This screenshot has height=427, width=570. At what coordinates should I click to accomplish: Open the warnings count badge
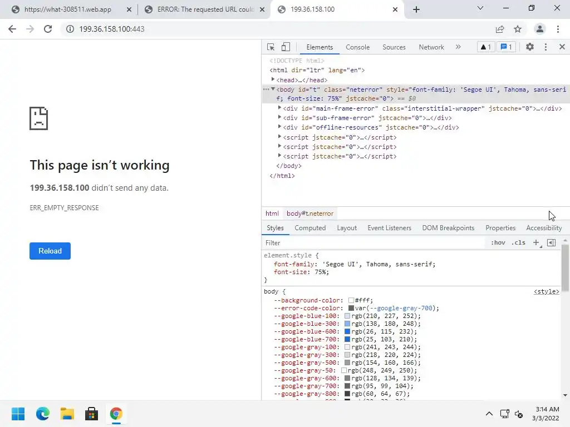486,47
